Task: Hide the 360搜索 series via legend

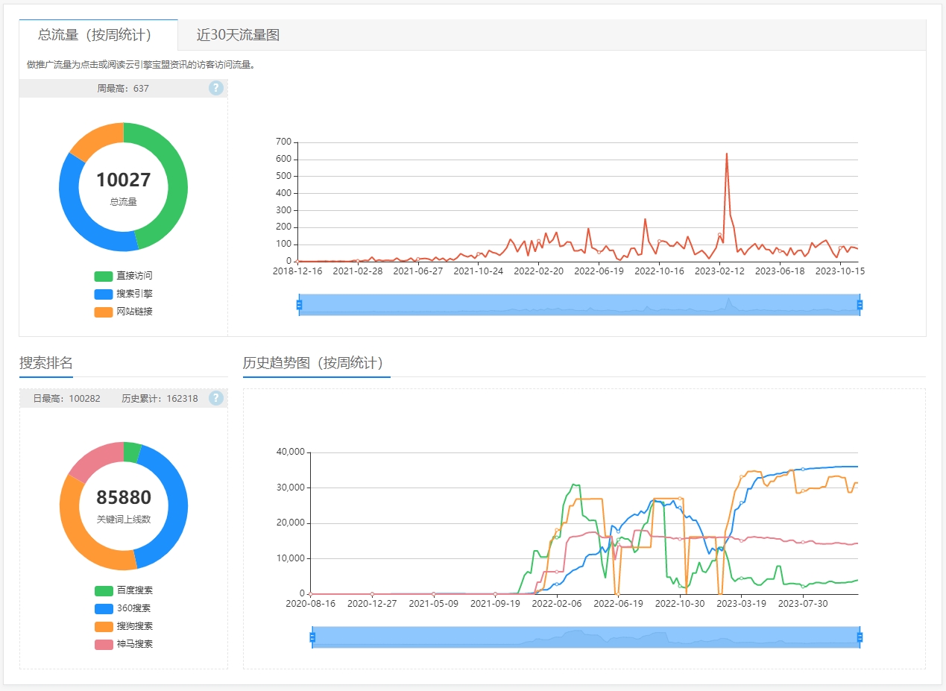Action: coord(124,608)
